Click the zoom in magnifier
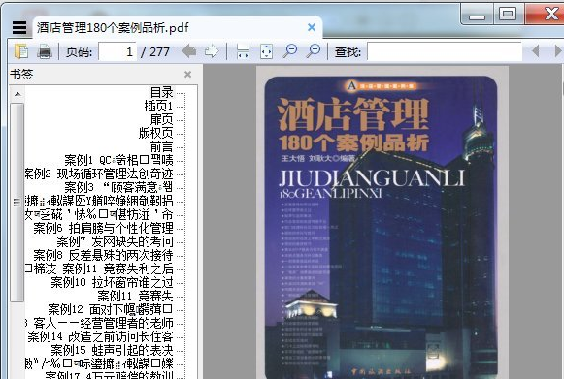 (x=314, y=51)
